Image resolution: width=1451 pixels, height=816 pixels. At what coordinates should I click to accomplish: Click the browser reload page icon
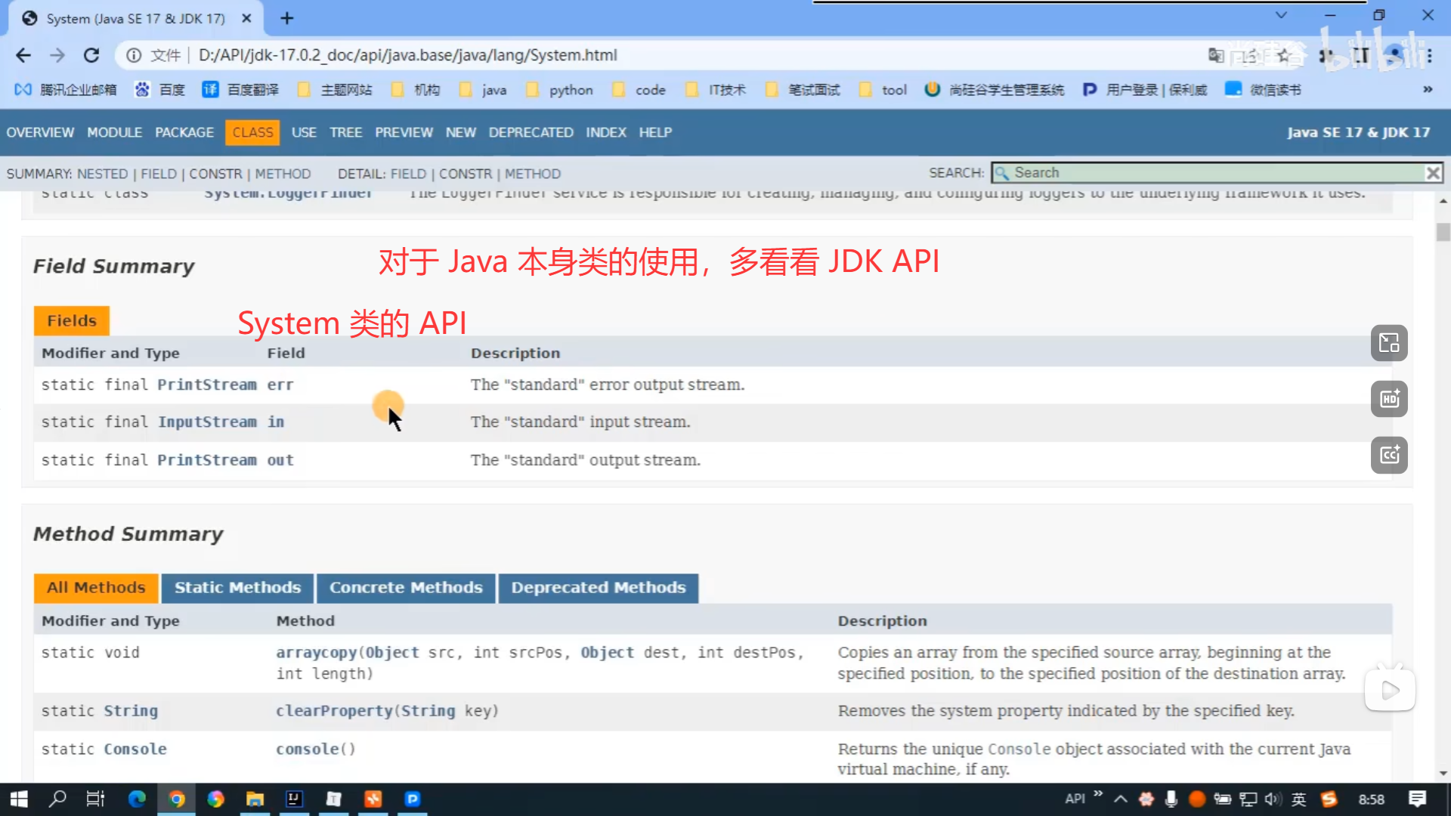point(91,55)
